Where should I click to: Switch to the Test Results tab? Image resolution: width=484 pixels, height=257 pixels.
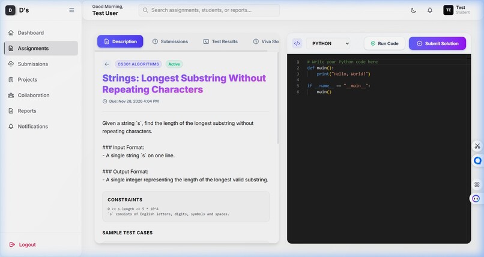point(220,41)
